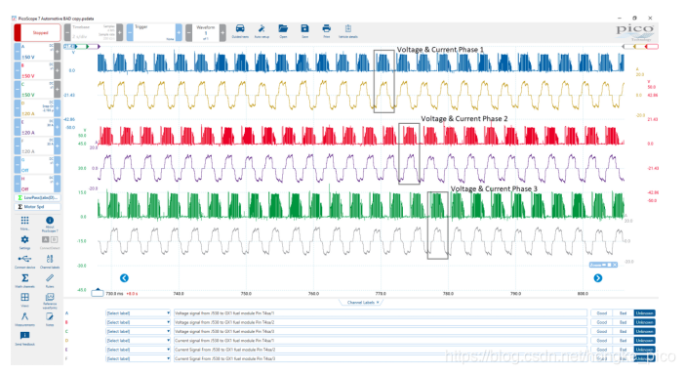Mark channel A as Bad
The image size is (685, 374).
[x=623, y=313]
